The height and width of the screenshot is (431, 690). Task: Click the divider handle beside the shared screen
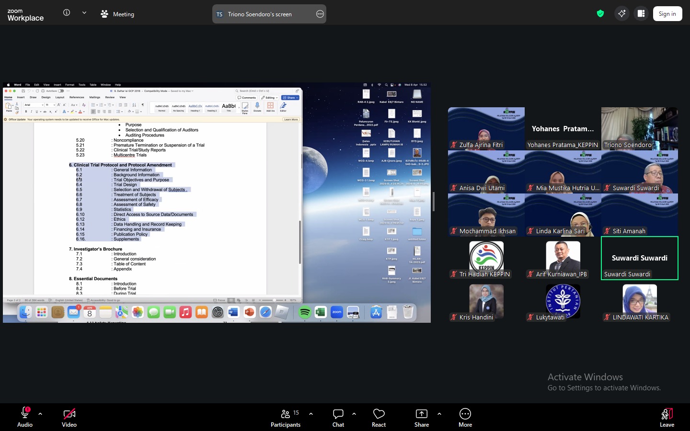pos(434,202)
